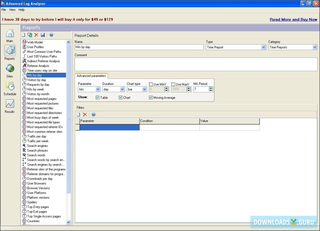The image size is (320, 231).
Task: Select Referrer Analysis report
Action: 38,66
